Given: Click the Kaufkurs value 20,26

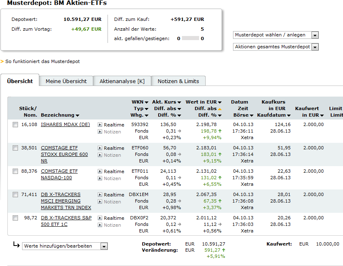Looking at the screenshot, I should (284, 218).
